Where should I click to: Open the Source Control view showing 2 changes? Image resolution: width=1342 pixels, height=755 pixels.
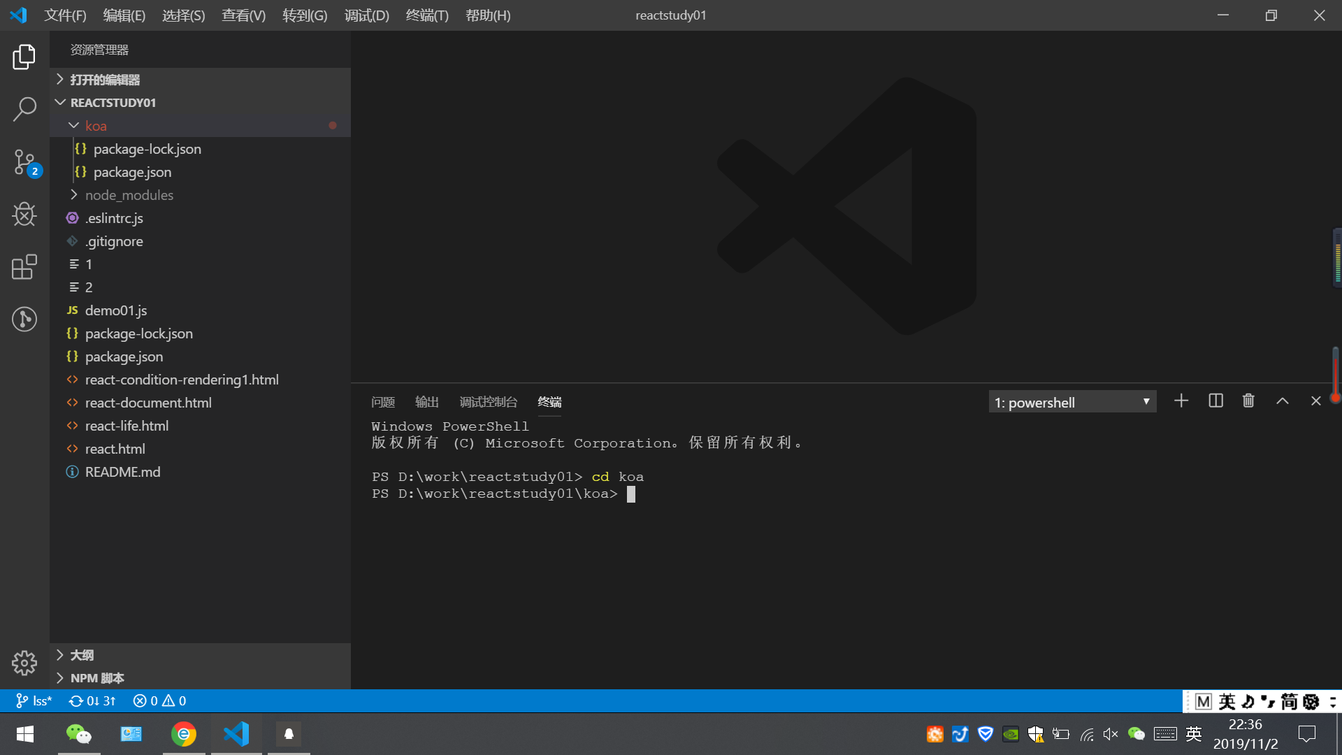(24, 162)
